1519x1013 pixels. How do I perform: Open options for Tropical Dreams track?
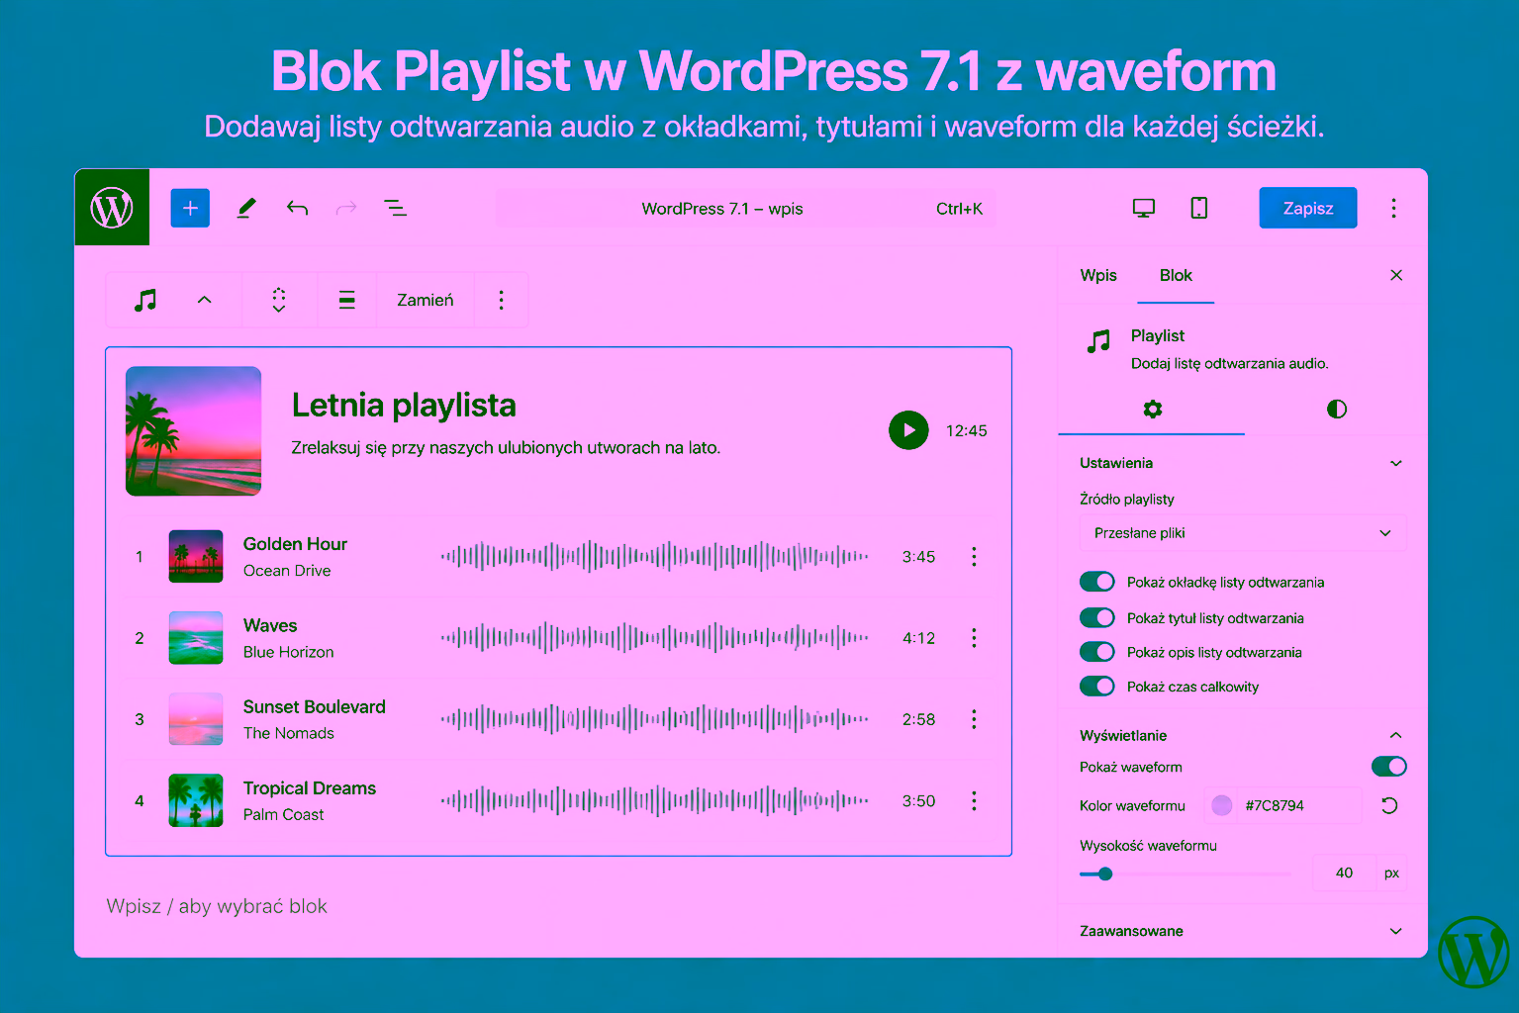pyautogui.click(x=974, y=800)
